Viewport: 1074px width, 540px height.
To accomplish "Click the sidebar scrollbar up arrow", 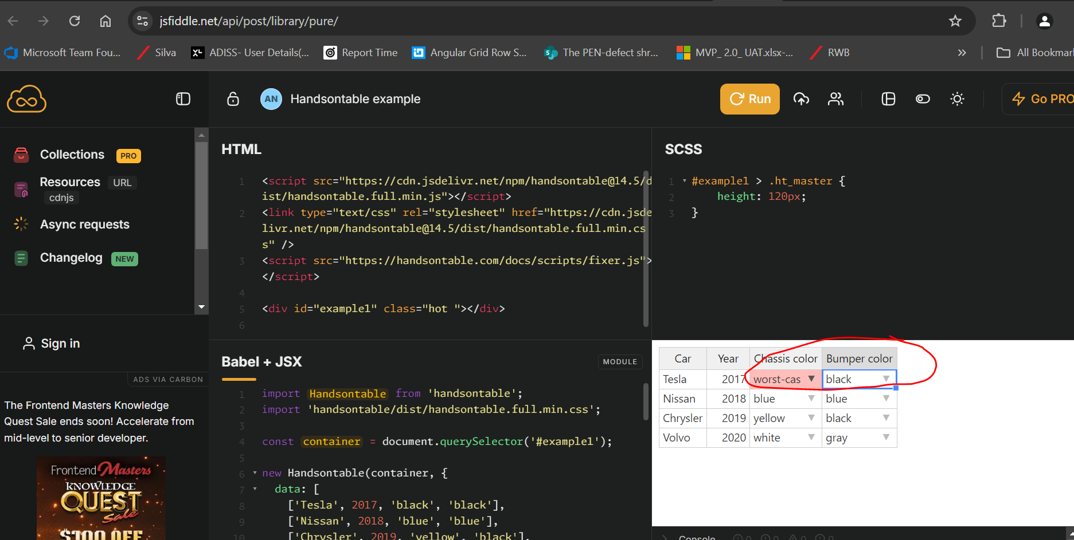I will pos(201,135).
